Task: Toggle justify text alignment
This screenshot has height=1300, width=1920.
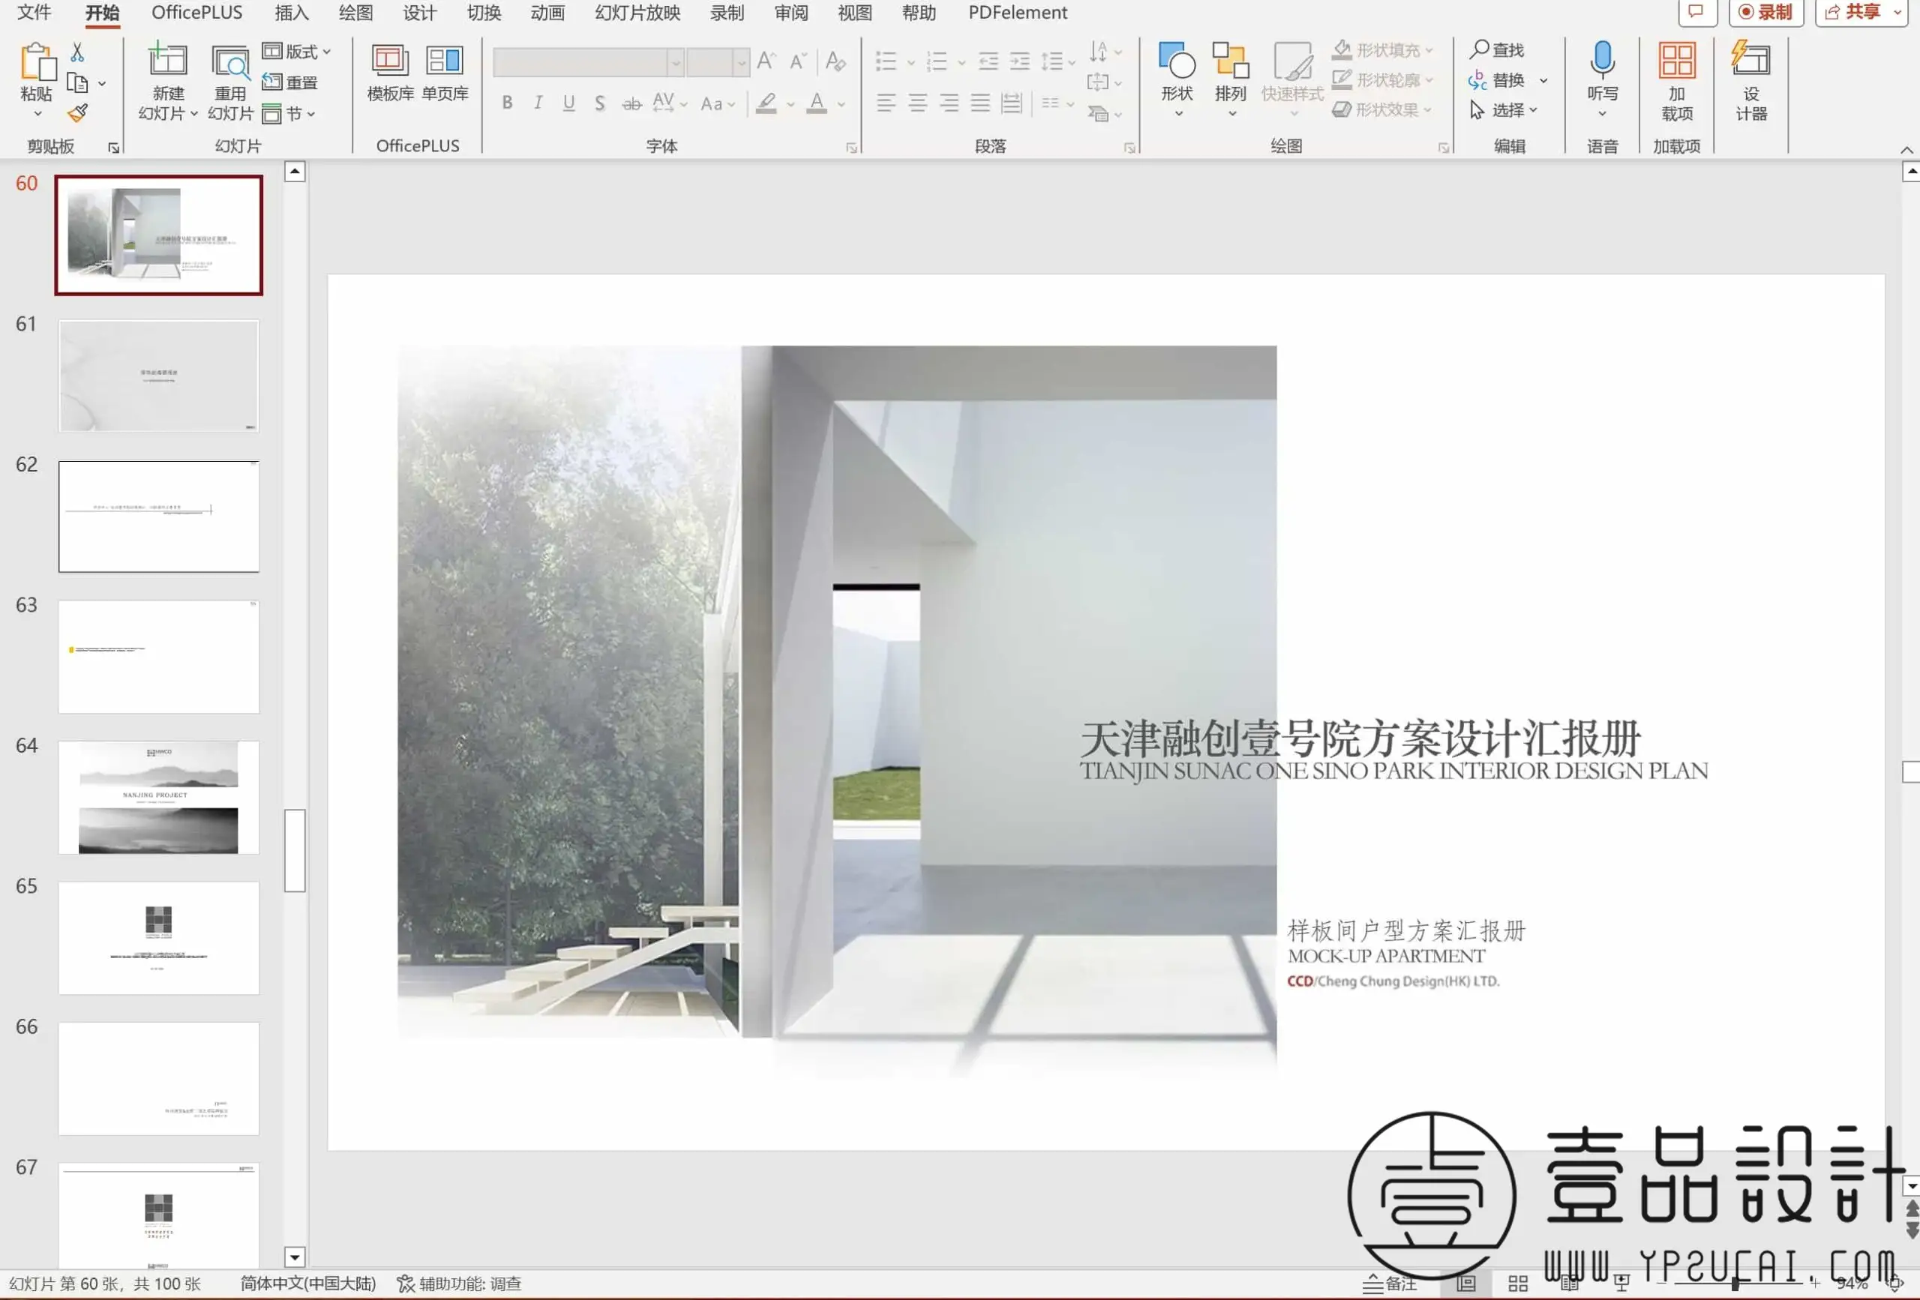Action: [981, 103]
